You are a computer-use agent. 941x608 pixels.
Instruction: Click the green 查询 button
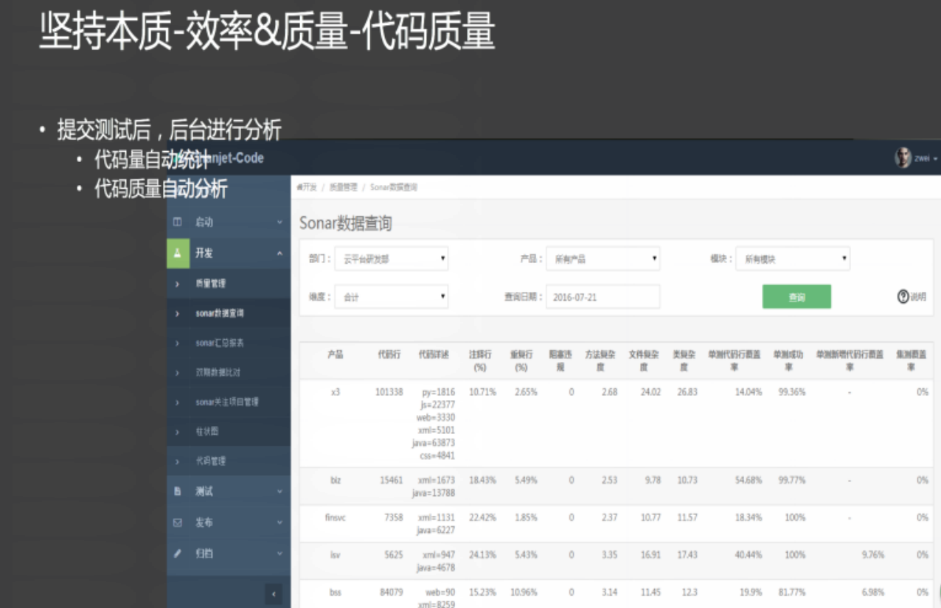(x=796, y=296)
